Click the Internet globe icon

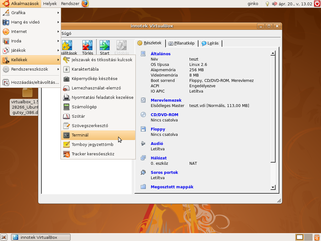point(6,32)
